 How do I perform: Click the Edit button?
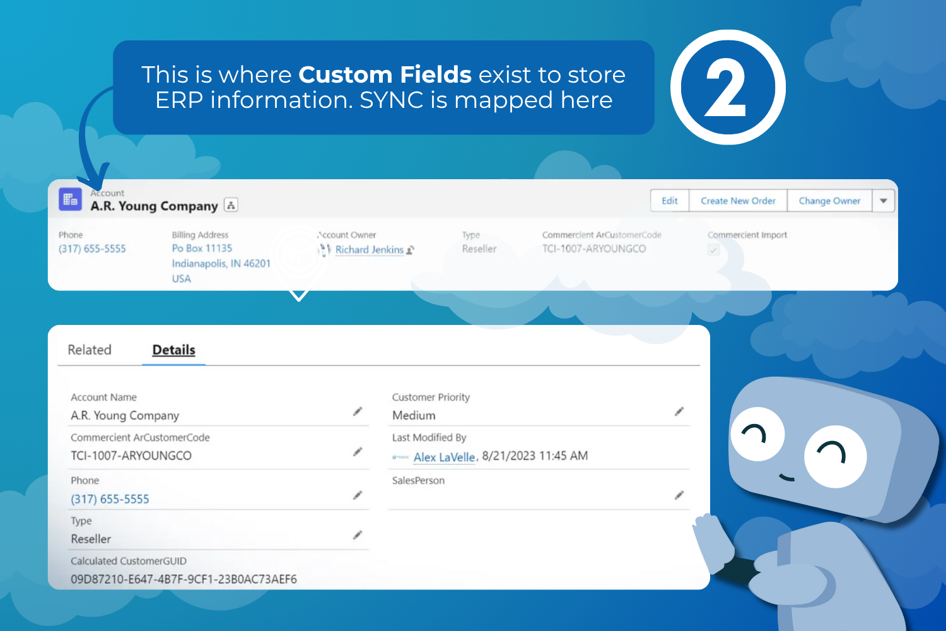click(669, 201)
